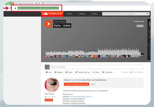The width and height of the screenshot is (154, 107).
Task: Mute tab via speaker icon
Action: 36,4
